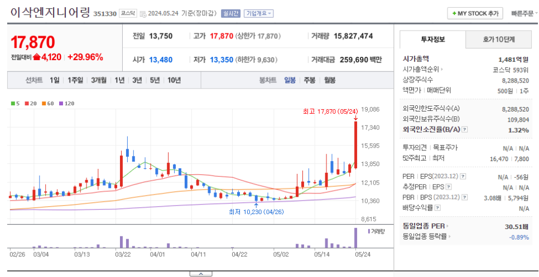Click current price 17,870 in large red
539x277 pixels.
32,42
